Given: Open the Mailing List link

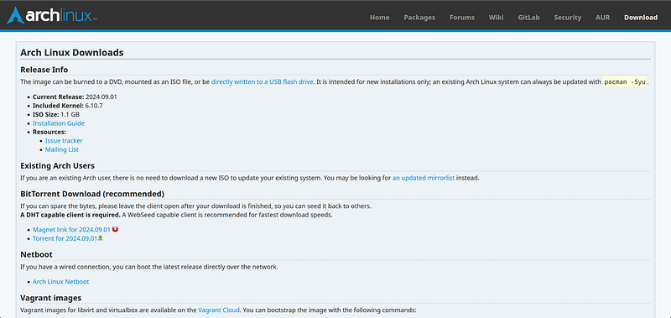Looking at the screenshot, I should [x=61, y=150].
